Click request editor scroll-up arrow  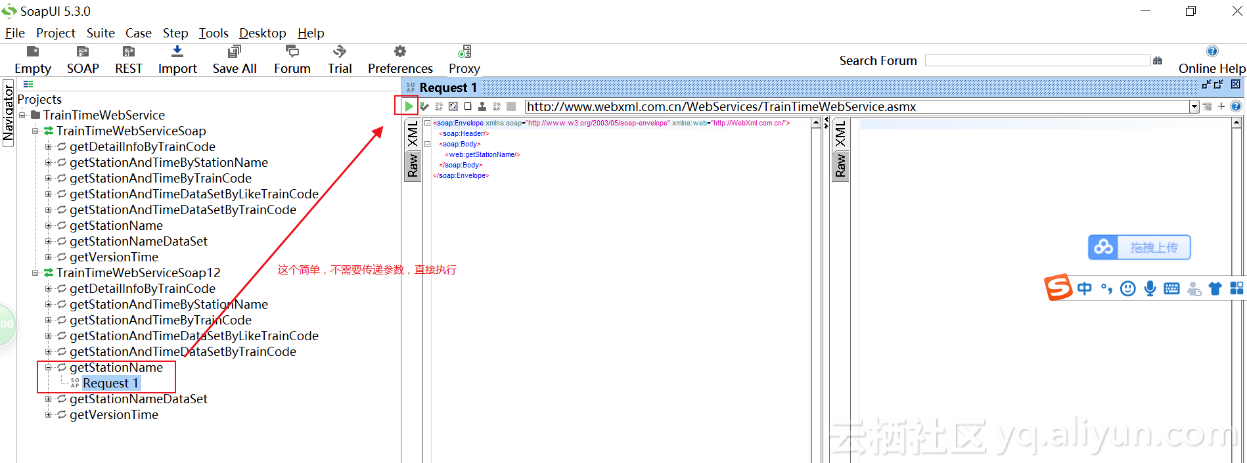coord(816,123)
